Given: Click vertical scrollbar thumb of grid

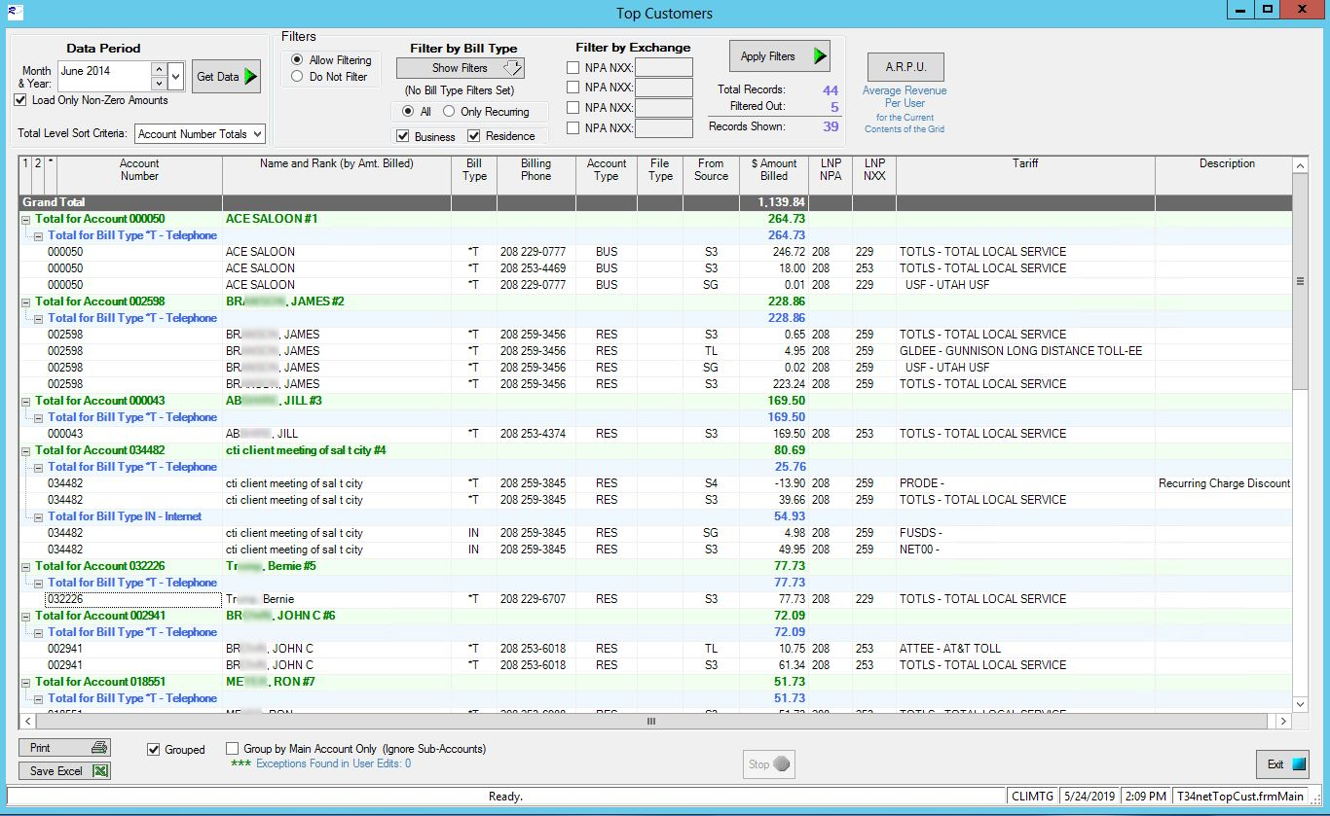Looking at the screenshot, I should coord(1300,282).
